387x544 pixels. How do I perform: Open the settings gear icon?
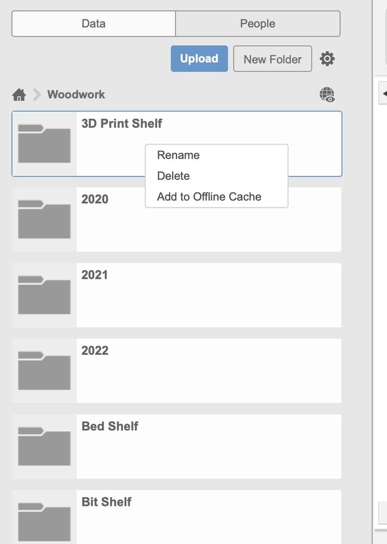(x=327, y=59)
